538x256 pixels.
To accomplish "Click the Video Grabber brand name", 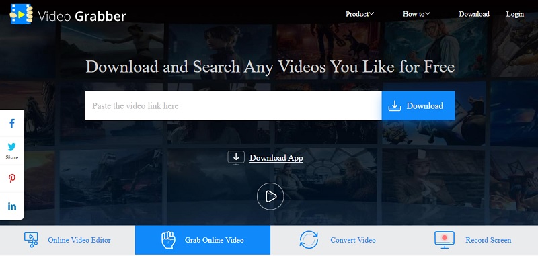I will (x=82, y=15).
